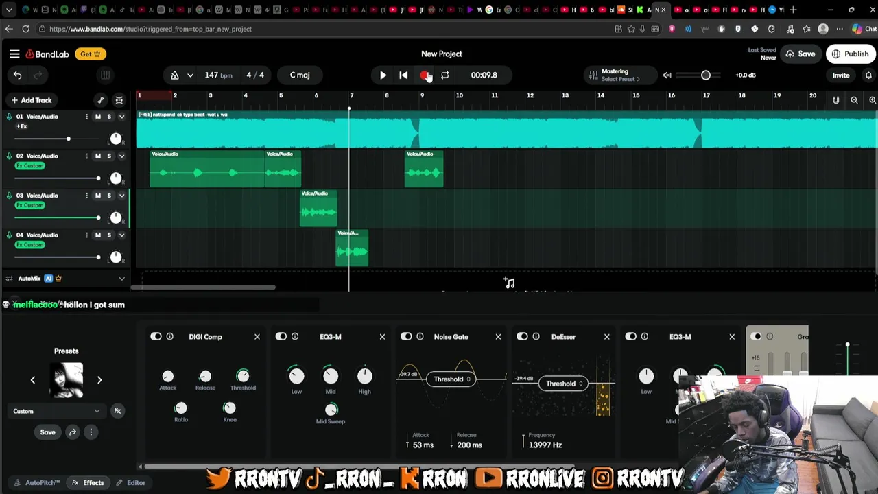Toggle the cycle loop icon
This screenshot has height=494, width=878.
click(444, 75)
